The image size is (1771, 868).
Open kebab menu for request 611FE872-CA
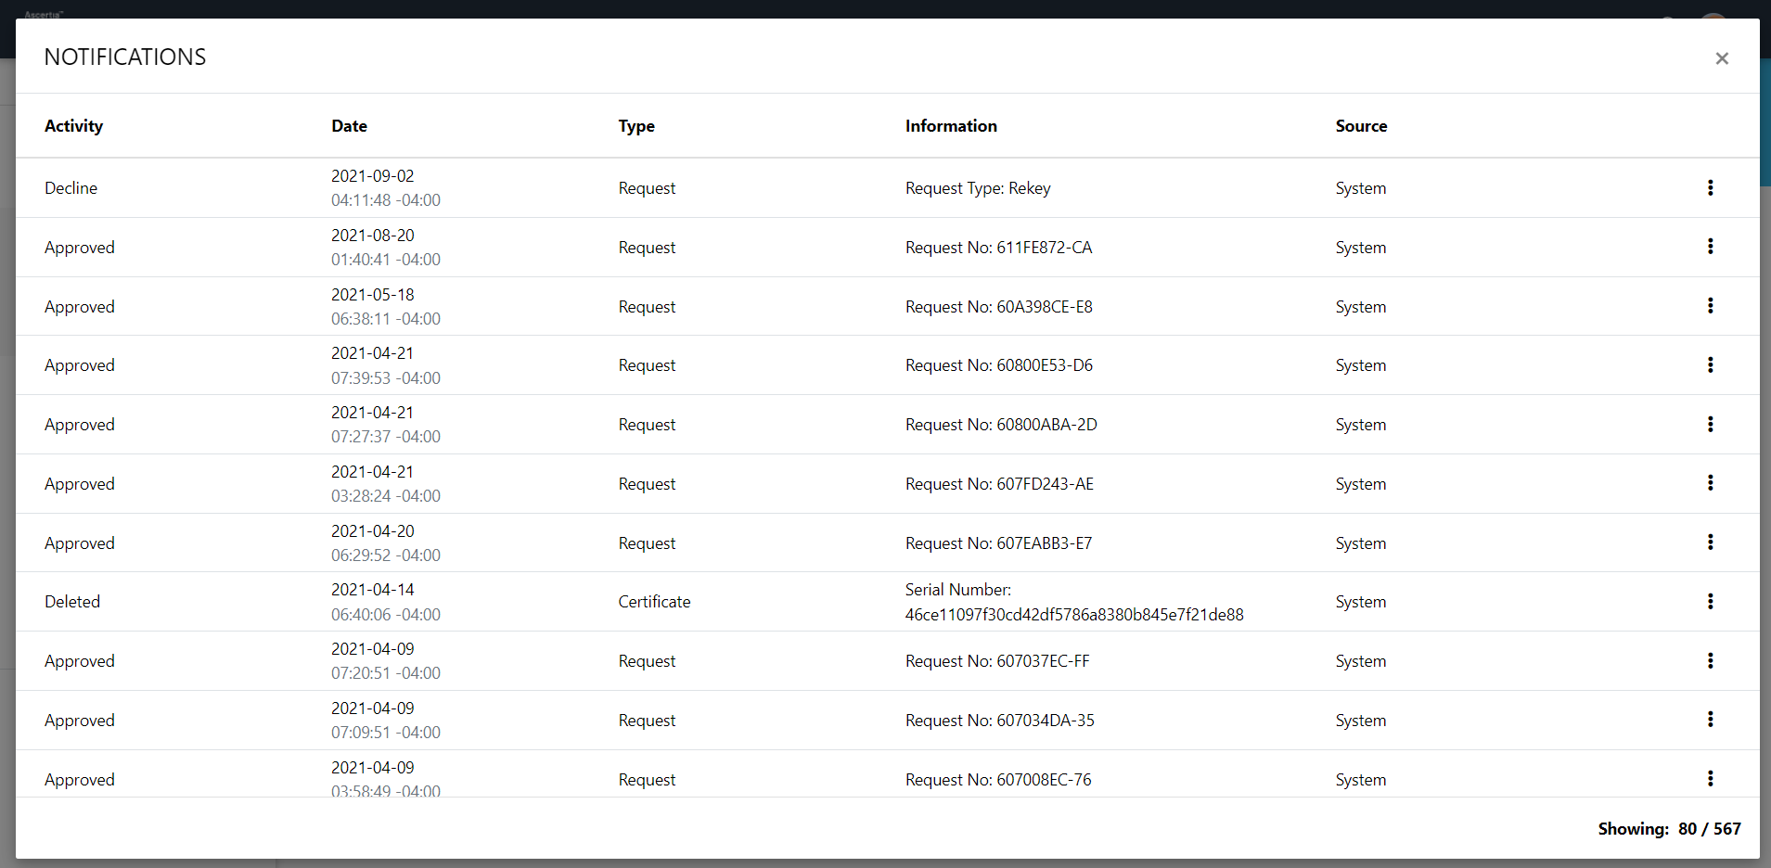[x=1710, y=247]
